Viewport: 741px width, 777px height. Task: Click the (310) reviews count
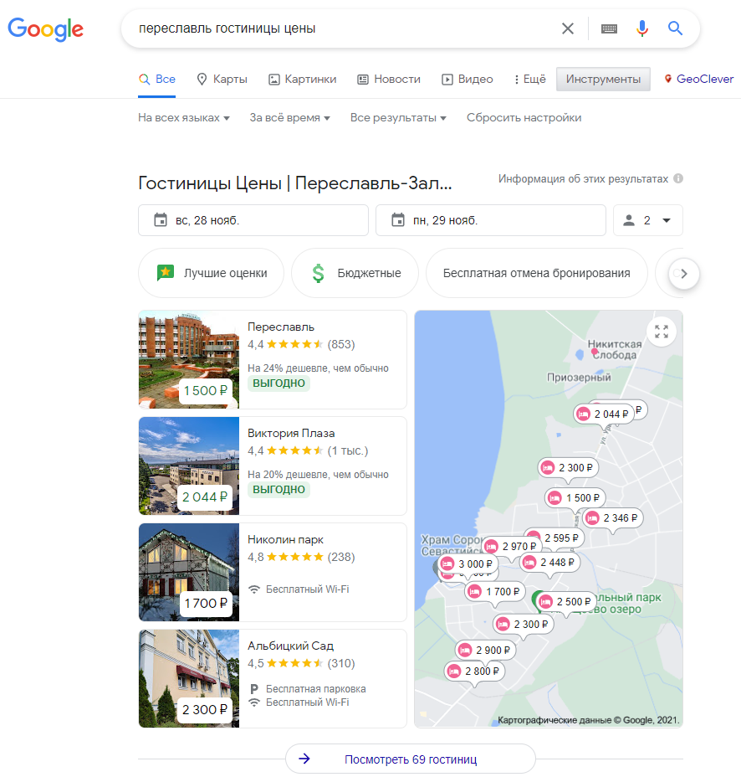pyautogui.click(x=341, y=663)
